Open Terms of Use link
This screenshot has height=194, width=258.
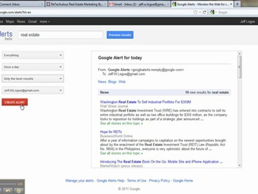pos(137,181)
